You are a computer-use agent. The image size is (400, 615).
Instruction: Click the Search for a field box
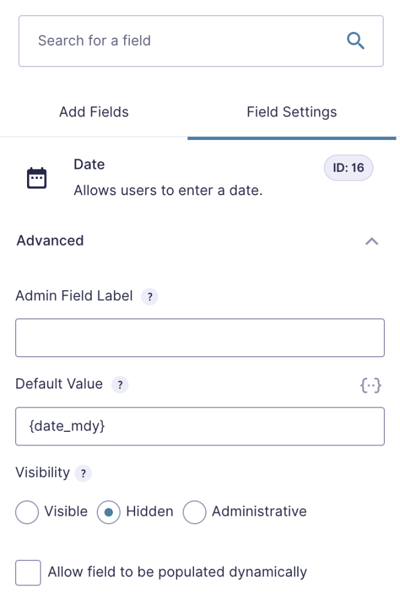[x=180, y=40]
